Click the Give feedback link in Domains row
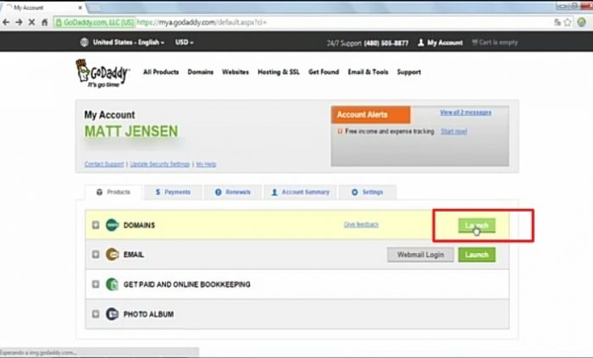This screenshot has height=358, width=593. click(361, 224)
